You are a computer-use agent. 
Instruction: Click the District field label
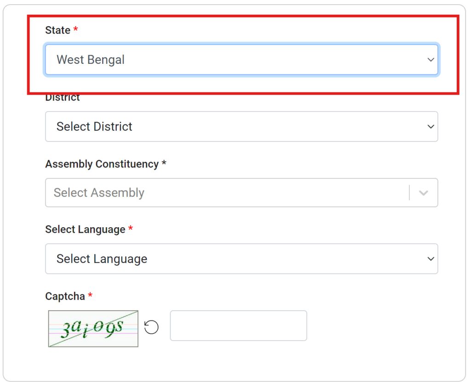tap(63, 98)
